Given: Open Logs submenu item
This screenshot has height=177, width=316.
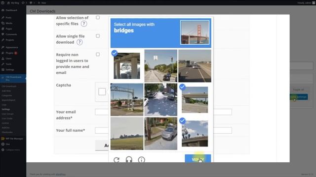Looking at the screenshot, I should pos(4,105).
